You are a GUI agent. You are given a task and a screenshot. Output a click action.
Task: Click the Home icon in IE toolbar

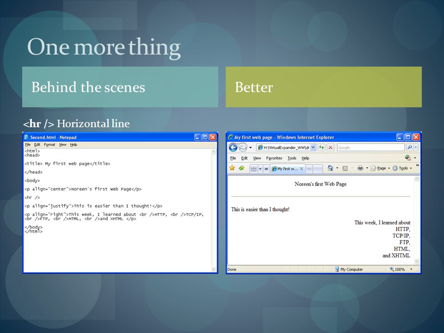point(330,168)
